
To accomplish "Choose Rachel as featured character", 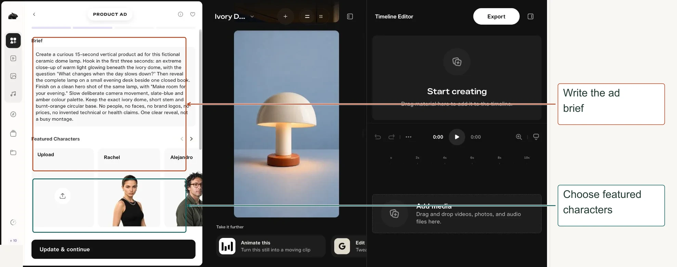I will click(x=129, y=187).
